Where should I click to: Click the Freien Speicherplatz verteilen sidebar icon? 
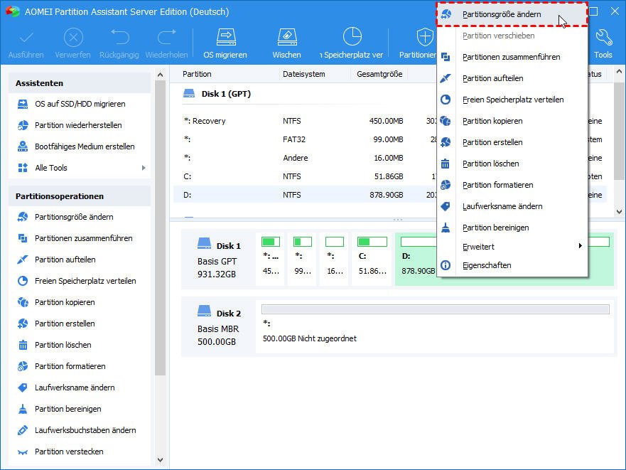23,281
